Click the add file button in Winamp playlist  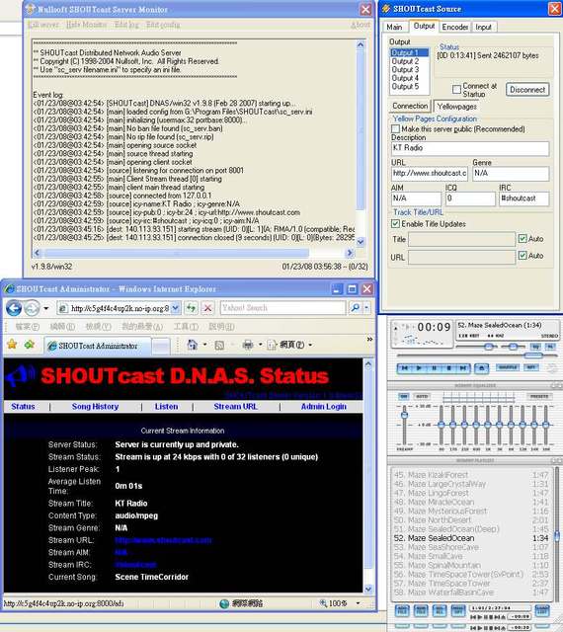point(402,611)
